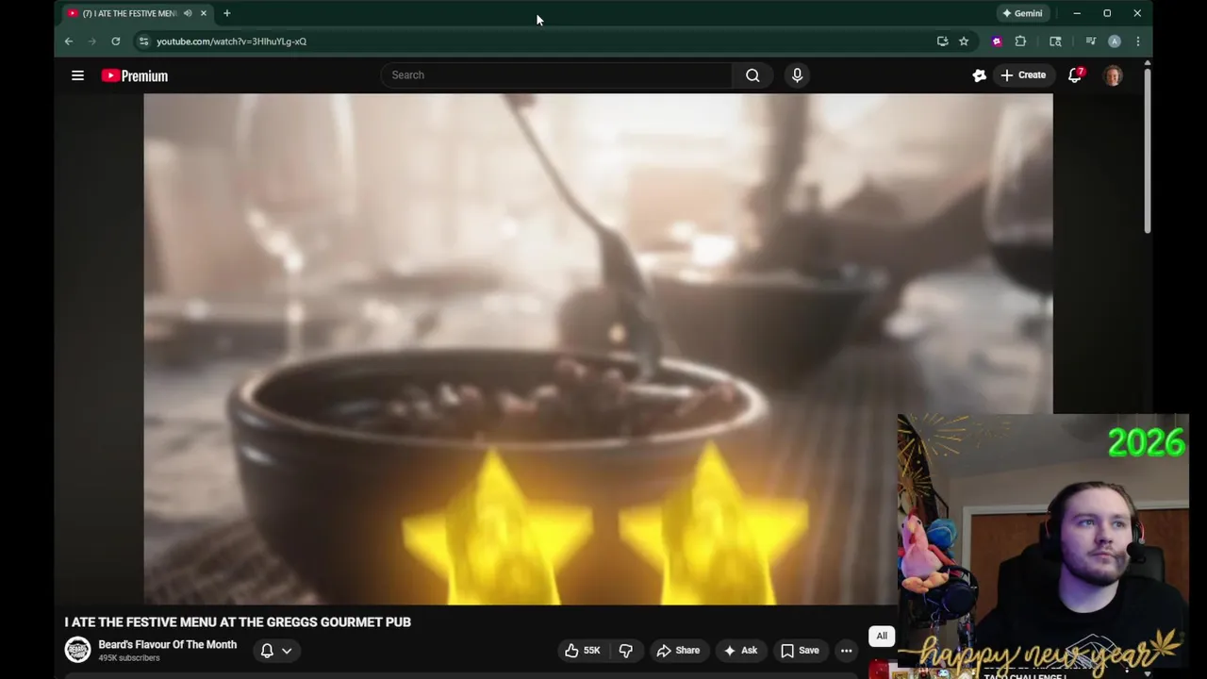View site information icon in address bar

143,41
